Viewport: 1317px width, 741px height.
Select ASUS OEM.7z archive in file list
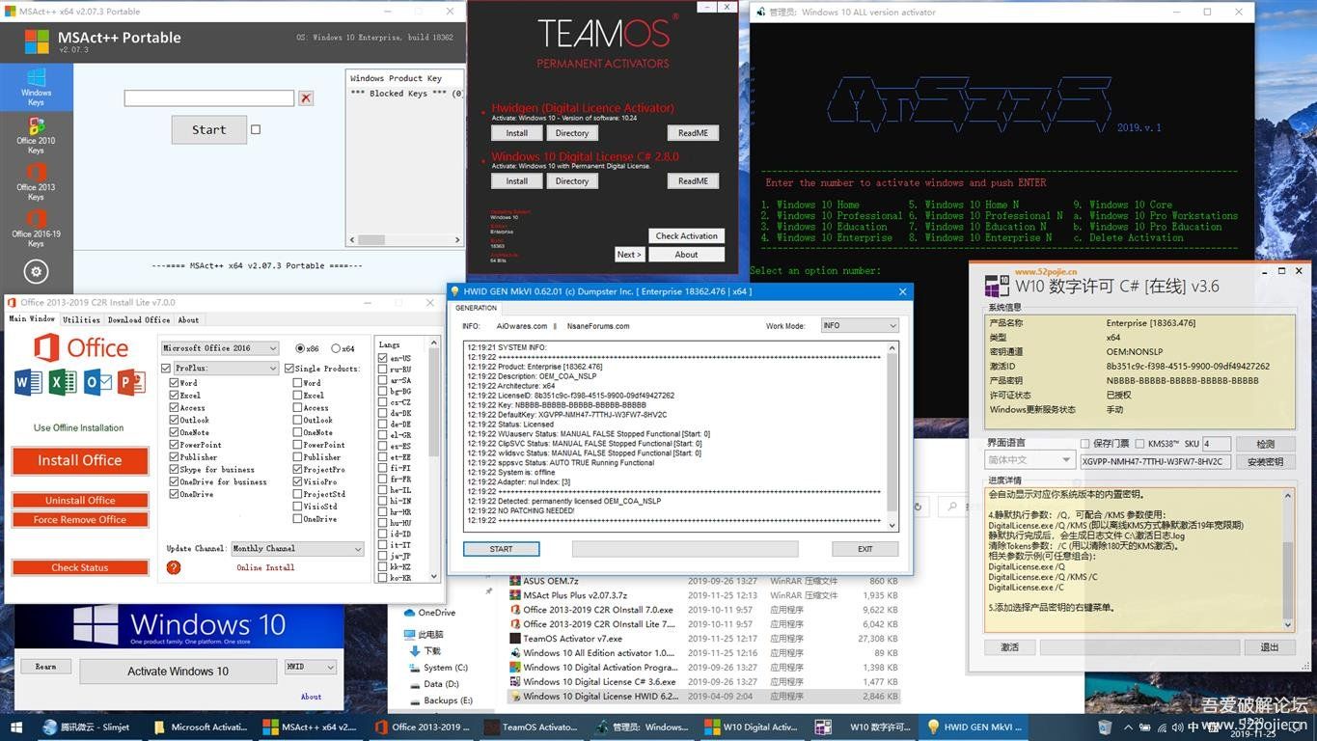coord(551,581)
